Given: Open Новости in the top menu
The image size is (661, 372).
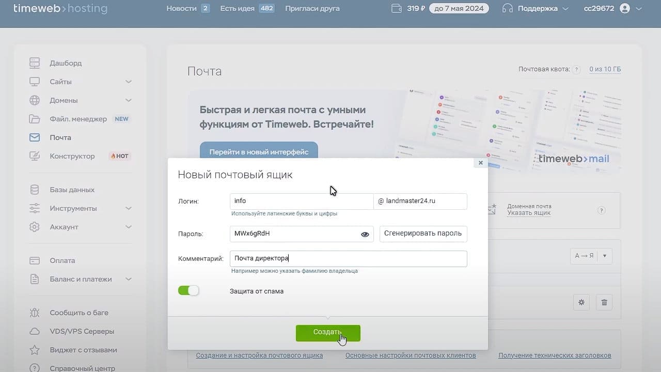Looking at the screenshot, I should (181, 8).
